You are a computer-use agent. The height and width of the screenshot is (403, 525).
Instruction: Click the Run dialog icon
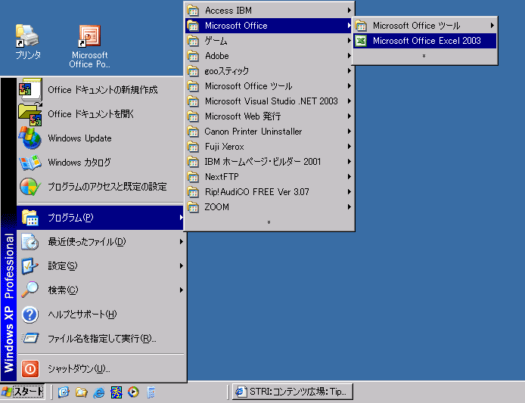coord(31,338)
